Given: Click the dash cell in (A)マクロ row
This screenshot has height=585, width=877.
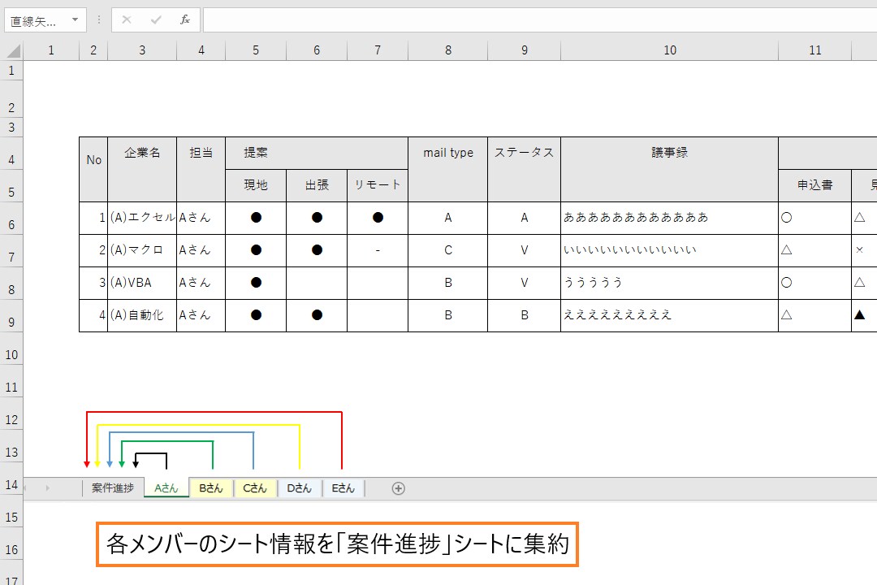Looking at the screenshot, I should 378,250.
